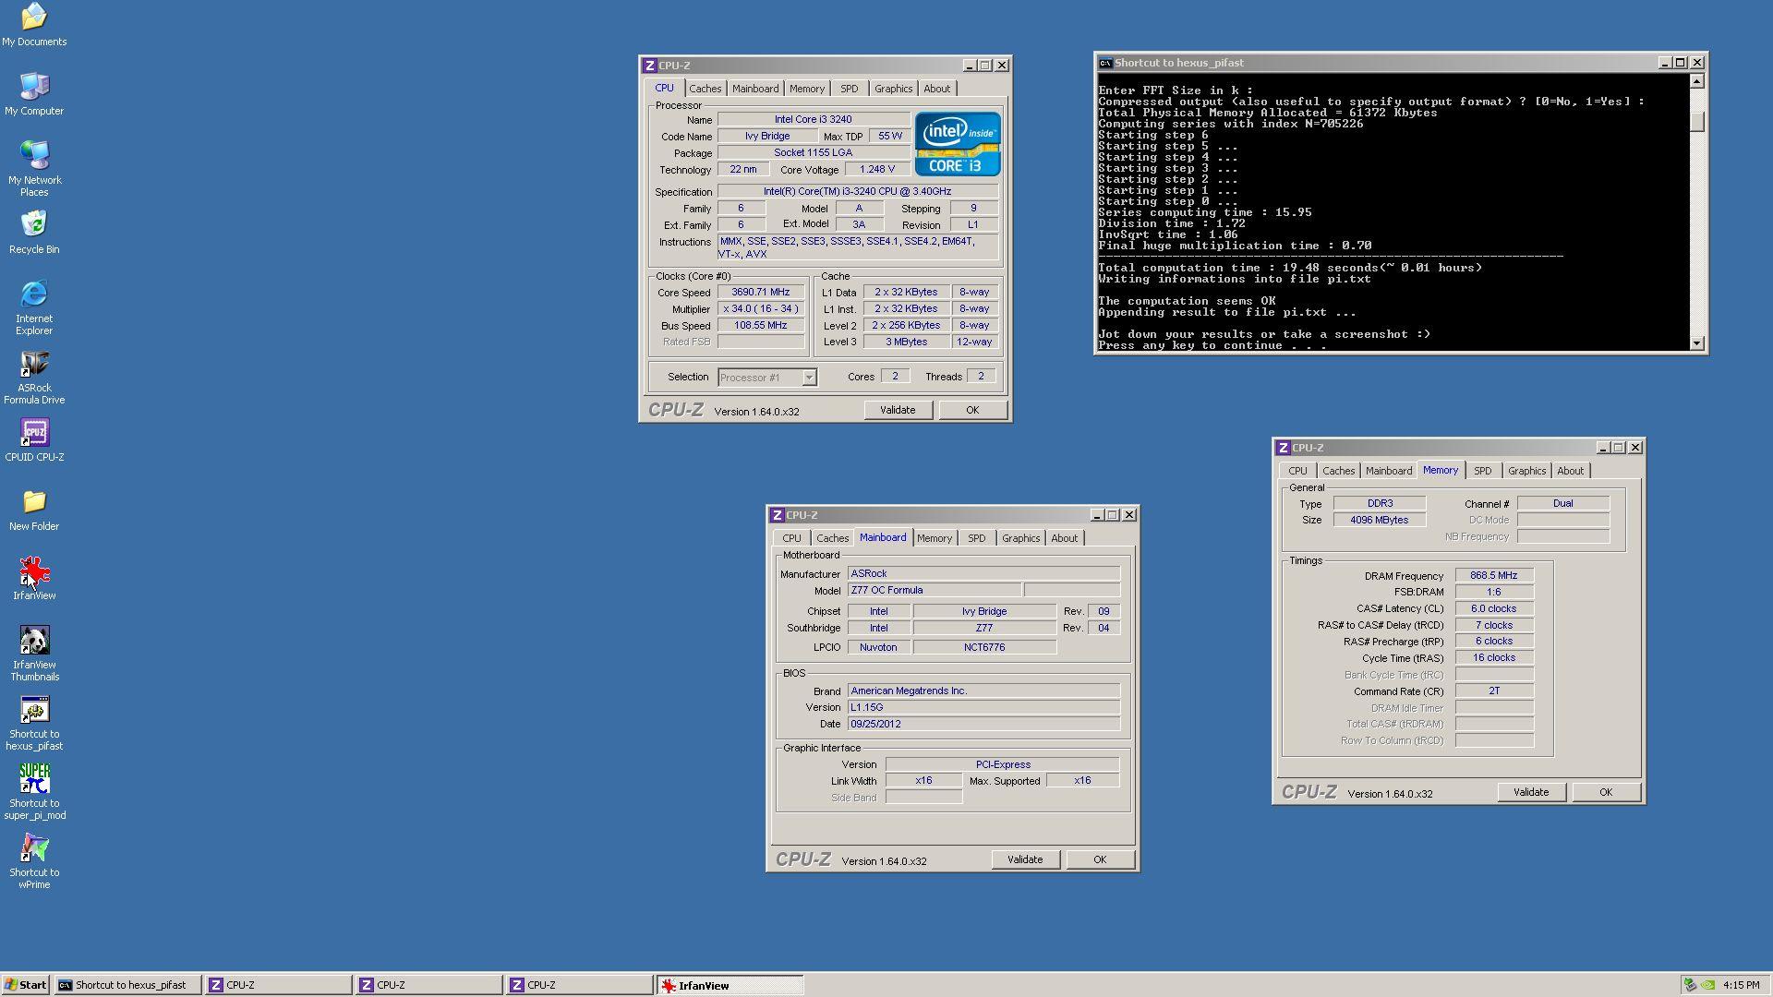Click OK in Mainboard window

coord(1100,859)
